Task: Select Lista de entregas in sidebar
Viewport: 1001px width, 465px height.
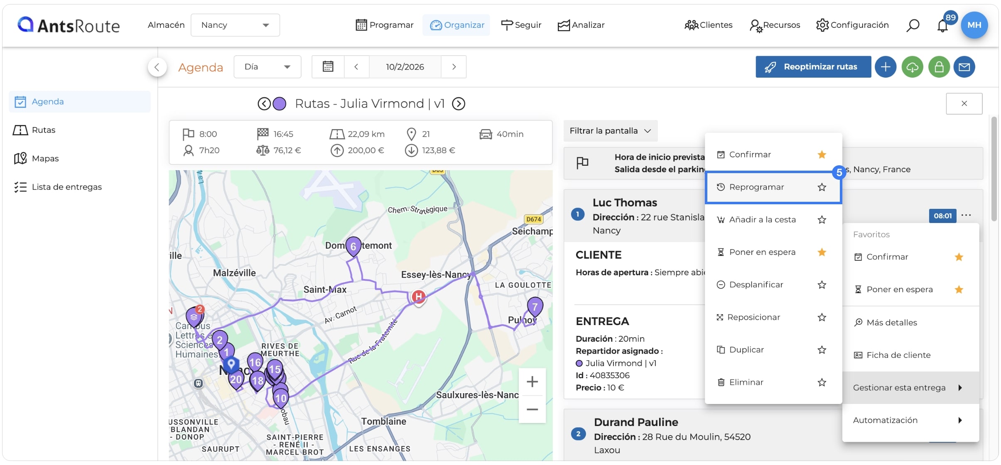Action: click(x=80, y=187)
